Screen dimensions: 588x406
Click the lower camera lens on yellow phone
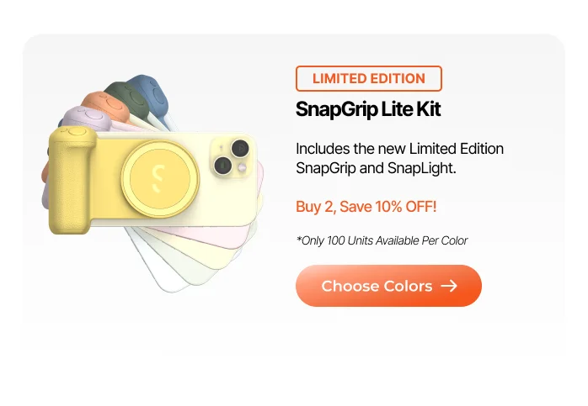click(x=223, y=164)
